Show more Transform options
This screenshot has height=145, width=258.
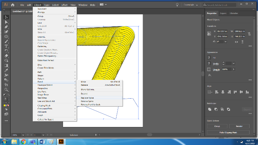250,46
